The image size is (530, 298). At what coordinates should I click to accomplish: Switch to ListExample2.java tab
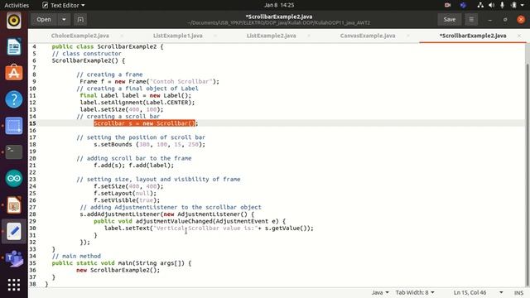271,36
